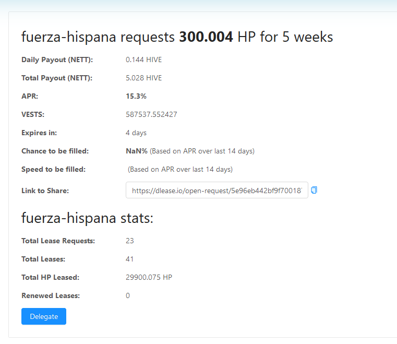Image resolution: width=397 pixels, height=344 pixels.
Task: Click the 'Speed to be filled:' label
Action: 53,169
